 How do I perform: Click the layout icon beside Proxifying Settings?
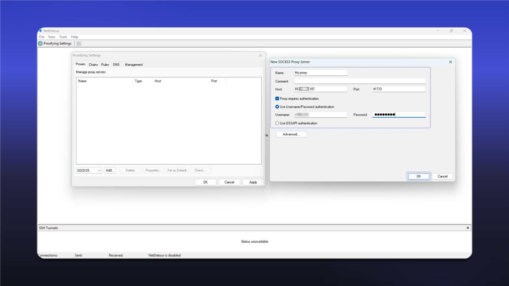point(79,43)
